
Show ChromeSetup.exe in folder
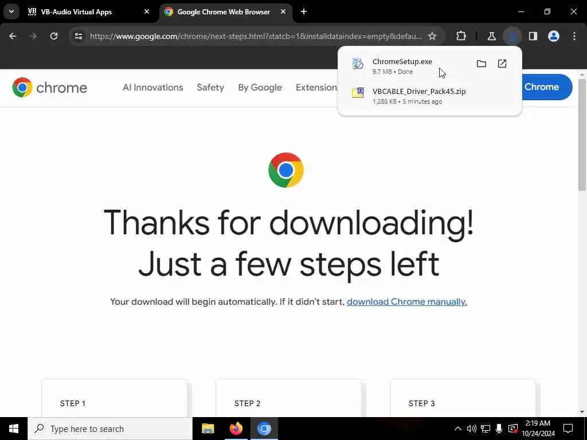482,64
